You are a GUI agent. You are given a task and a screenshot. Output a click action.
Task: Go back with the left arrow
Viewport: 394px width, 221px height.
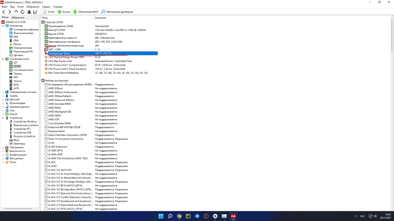pyautogui.click(x=3, y=12)
